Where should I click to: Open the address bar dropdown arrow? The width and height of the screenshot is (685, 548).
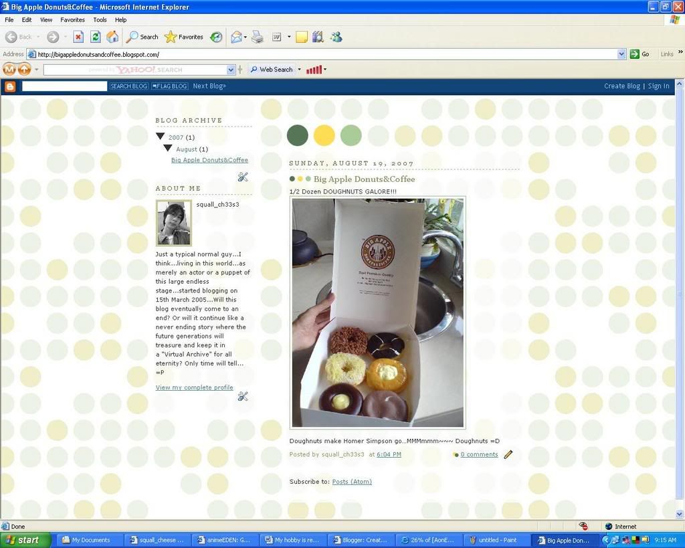(x=621, y=54)
